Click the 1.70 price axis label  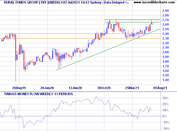[x=165, y=66]
